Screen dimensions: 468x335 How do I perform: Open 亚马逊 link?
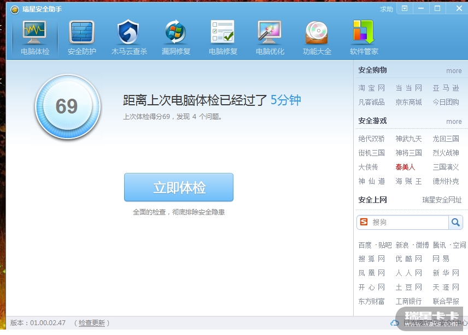pos(446,88)
